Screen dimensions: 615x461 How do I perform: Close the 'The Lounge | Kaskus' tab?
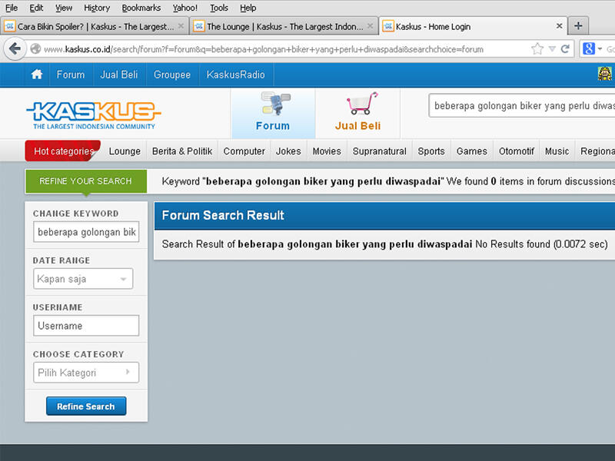pyautogui.click(x=370, y=26)
